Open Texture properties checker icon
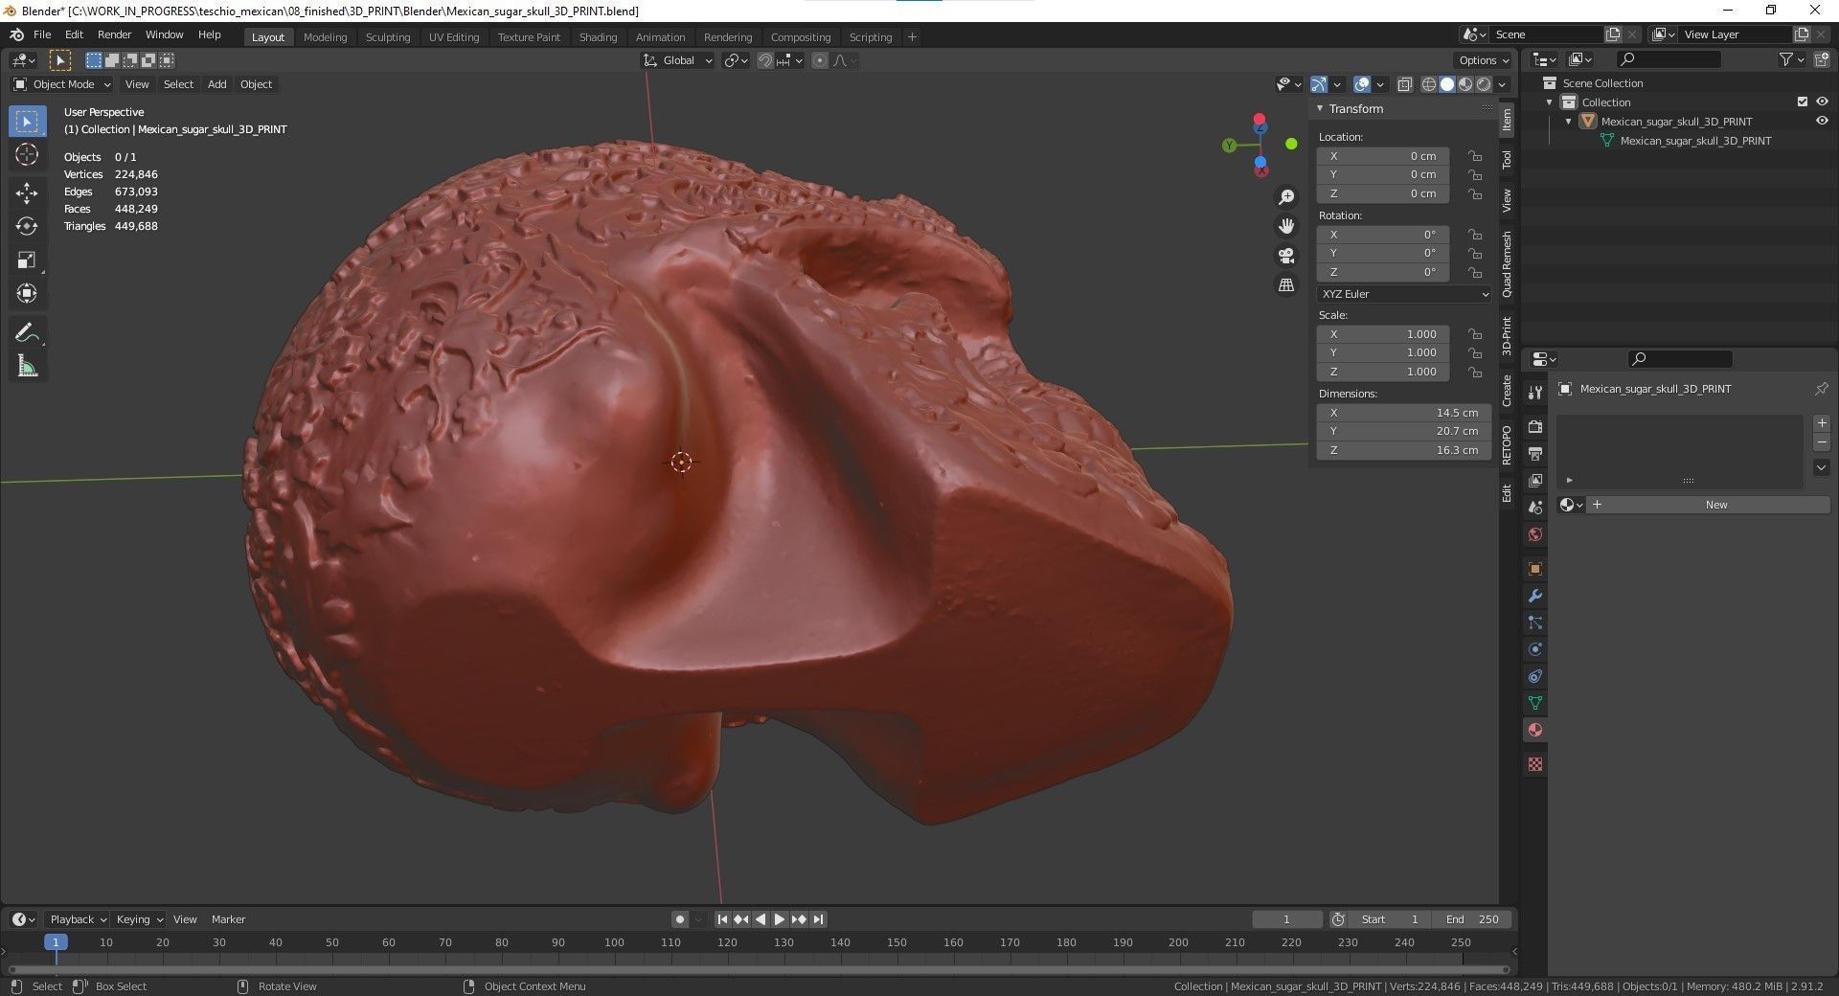Image resolution: width=1839 pixels, height=996 pixels. [x=1535, y=764]
